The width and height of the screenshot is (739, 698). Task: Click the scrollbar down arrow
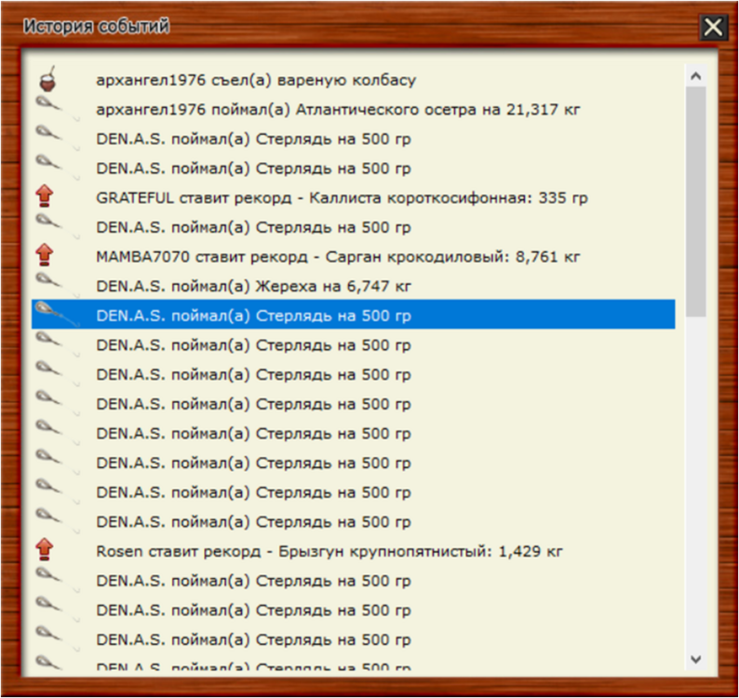pyautogui.click(x=694, y=658)
